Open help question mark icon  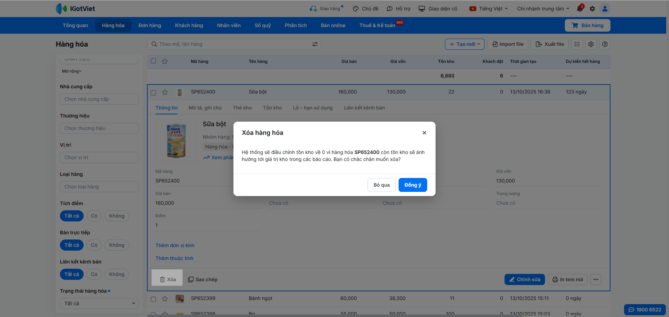click(x=605, y=44)
